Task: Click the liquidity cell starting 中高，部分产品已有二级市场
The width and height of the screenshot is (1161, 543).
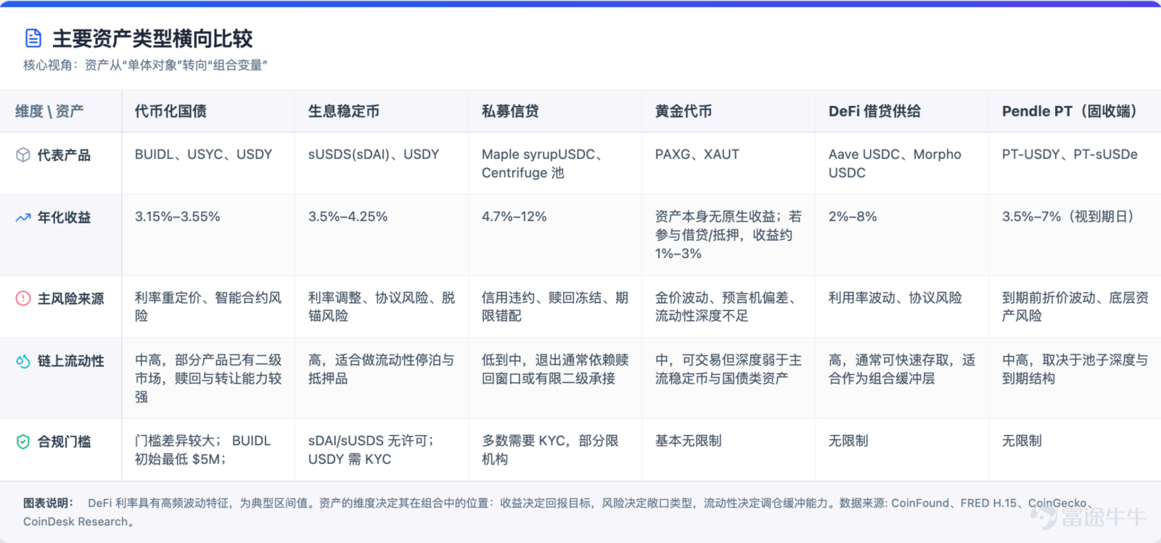Action: (208, 378)
